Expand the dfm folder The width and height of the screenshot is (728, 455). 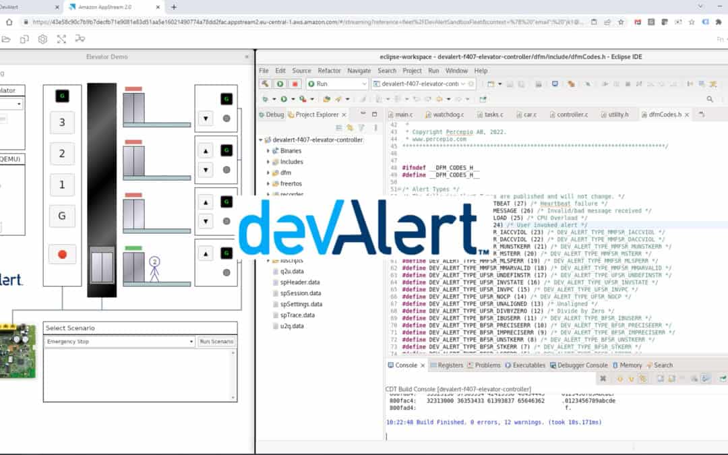pyautogui.click(x=268, y=173)
